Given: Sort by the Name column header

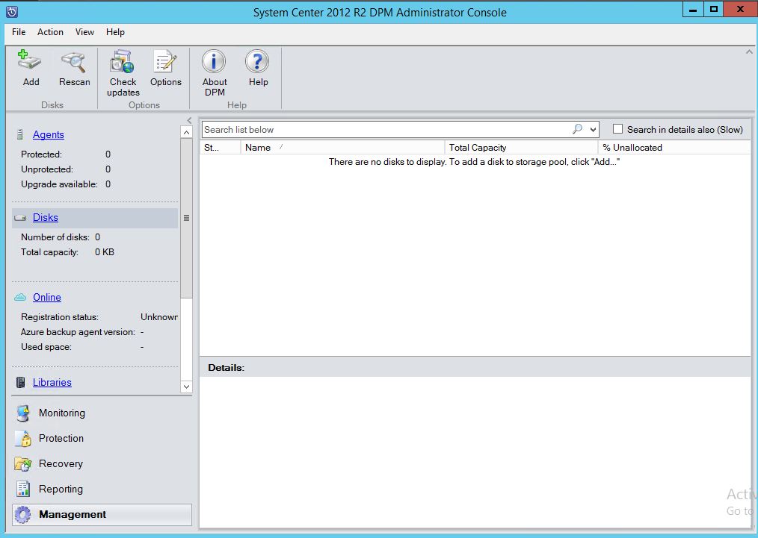Looking at the screenshot, I should coord(342,148).
